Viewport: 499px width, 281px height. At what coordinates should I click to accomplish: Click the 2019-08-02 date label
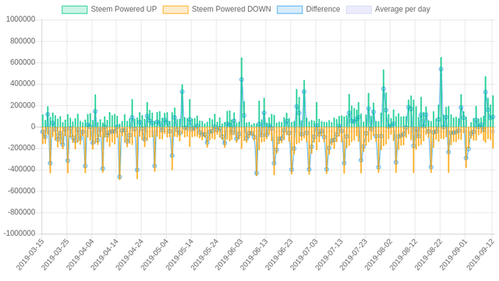[x=378, y=255]
